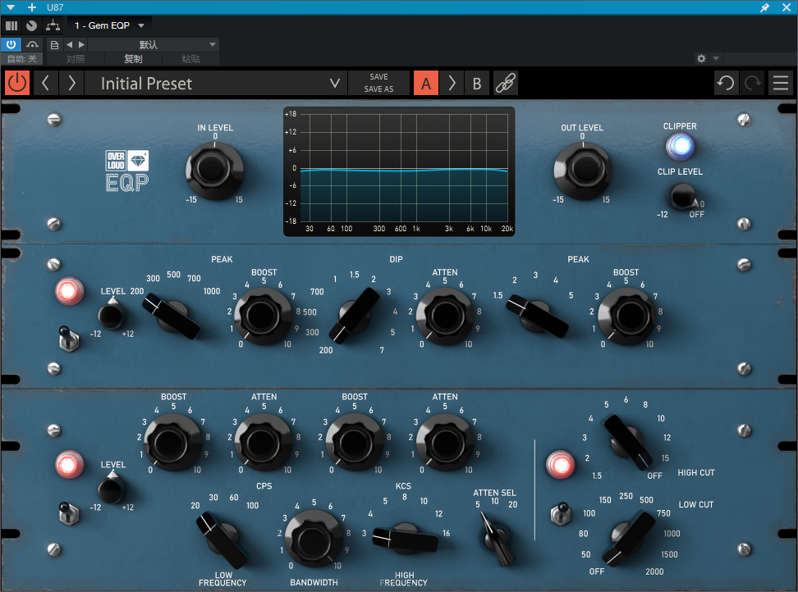The image size is (798, 592).
Task: Flip the metal switch under bottom LEVEL knob
Action: pos(68,513)
